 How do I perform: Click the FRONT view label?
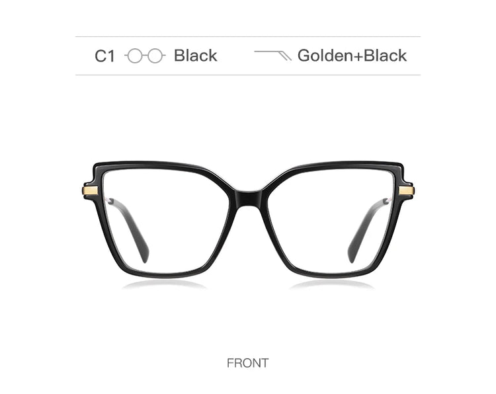click(248, 363)
